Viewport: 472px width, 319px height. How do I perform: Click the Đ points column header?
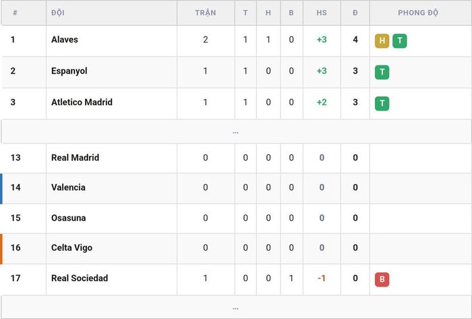(x=355, y=13)
